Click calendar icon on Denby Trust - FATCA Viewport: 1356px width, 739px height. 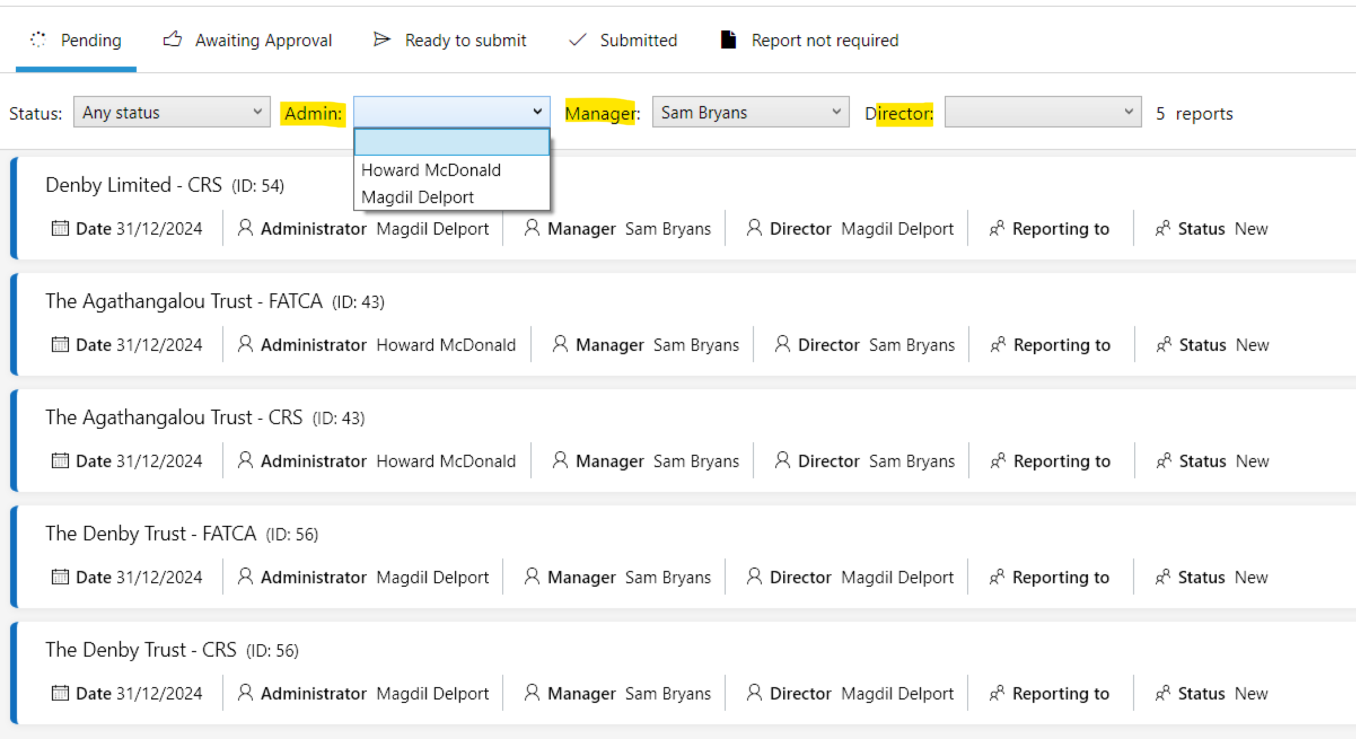pos(60,577)
